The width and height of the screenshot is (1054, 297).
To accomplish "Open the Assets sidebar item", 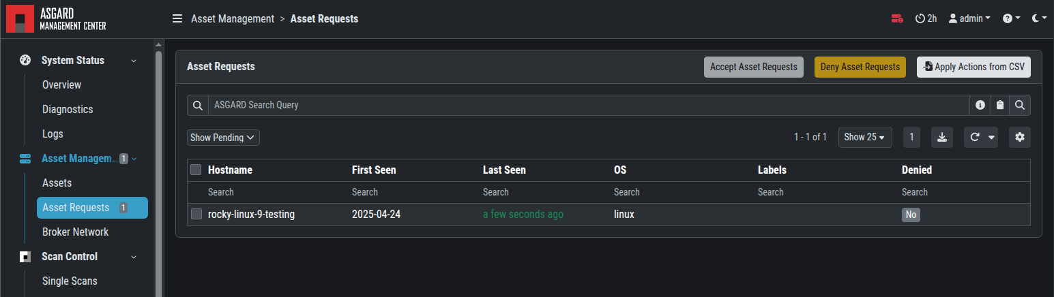I will (57, 183).
